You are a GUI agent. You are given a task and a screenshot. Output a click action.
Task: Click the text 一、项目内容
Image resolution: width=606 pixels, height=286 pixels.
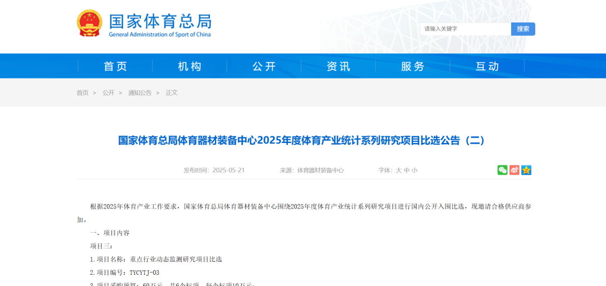(110, 233)
